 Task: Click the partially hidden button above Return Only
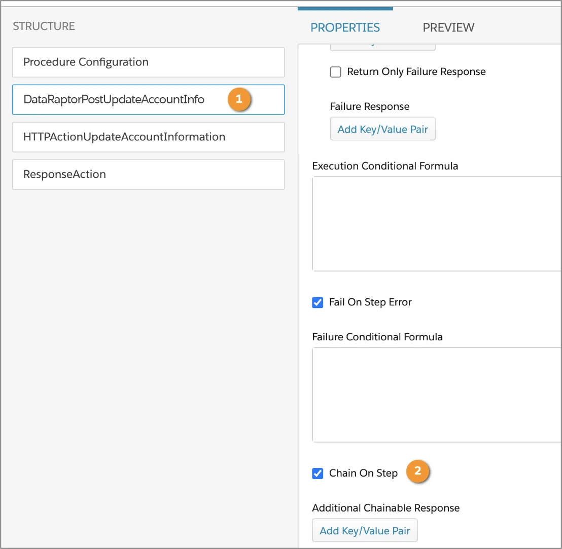coord(382,47)
